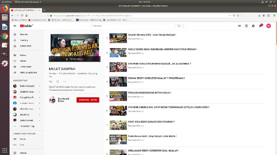This screenshot has height=155, width=277.
Task: Open video SIFAT ASLI REINO BARACK DAN SYAHRINI
Action: click(x=151, y=122)
